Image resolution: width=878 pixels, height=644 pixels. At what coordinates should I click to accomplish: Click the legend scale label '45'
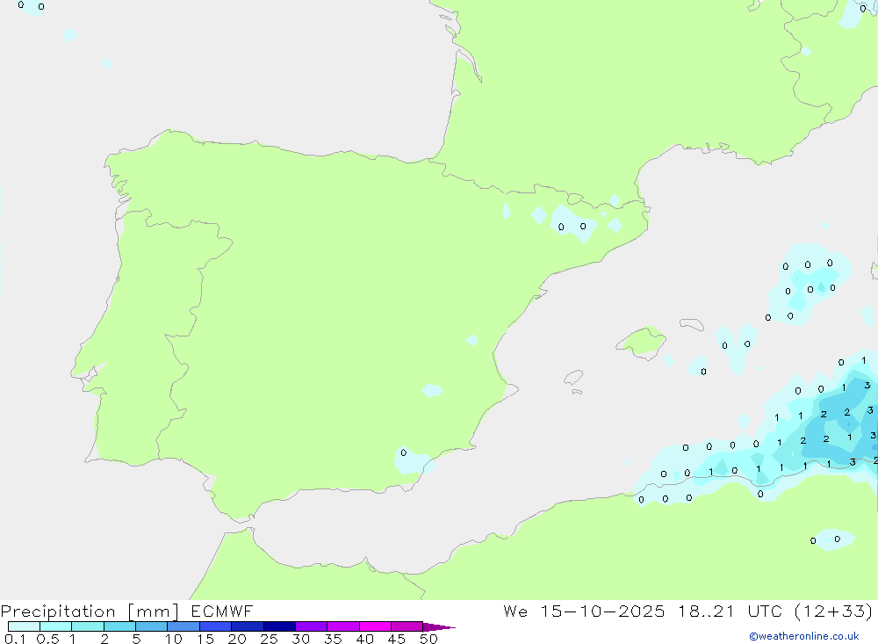[397, 639]
